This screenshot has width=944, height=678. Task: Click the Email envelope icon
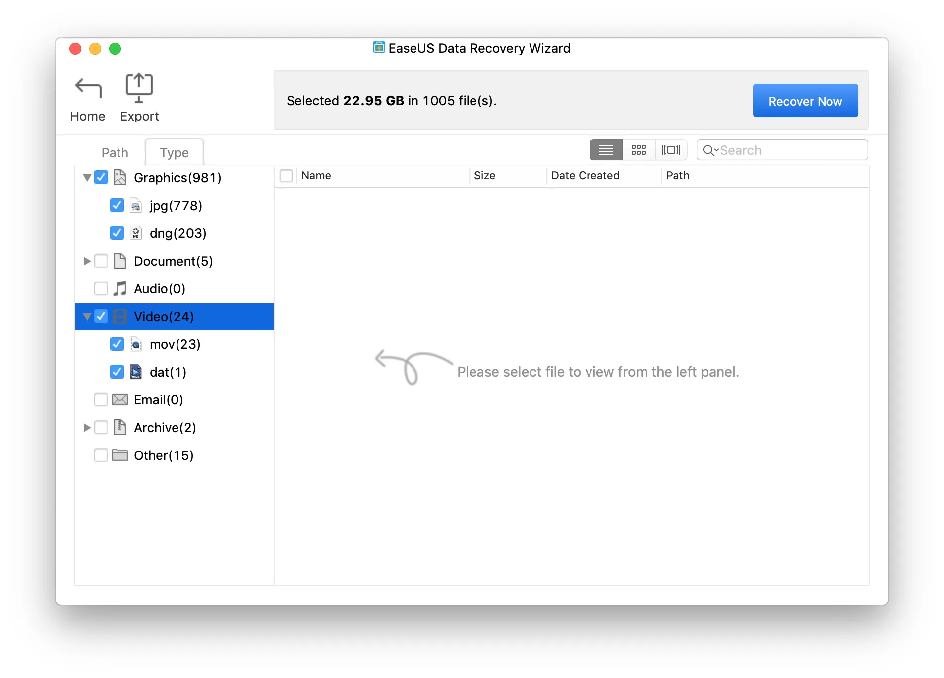pos(120,399)
